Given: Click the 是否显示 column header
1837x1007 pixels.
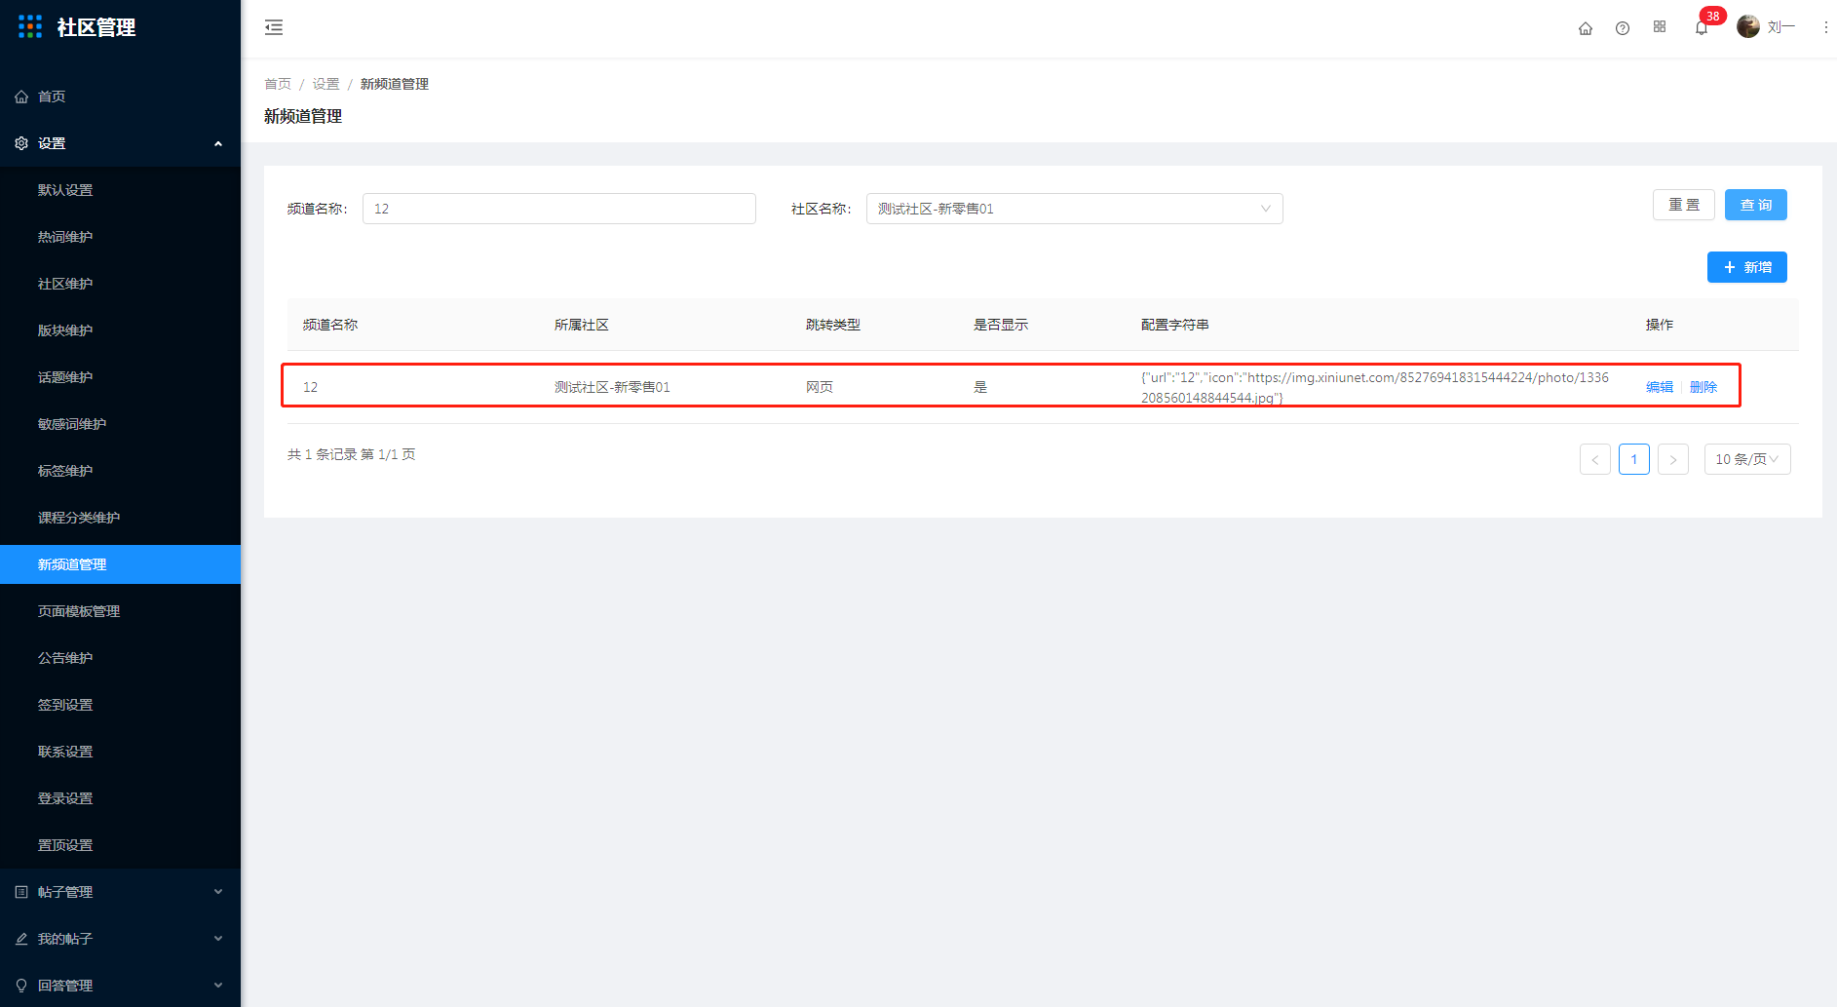Looking at the screenshot, I should (1001, 325).
